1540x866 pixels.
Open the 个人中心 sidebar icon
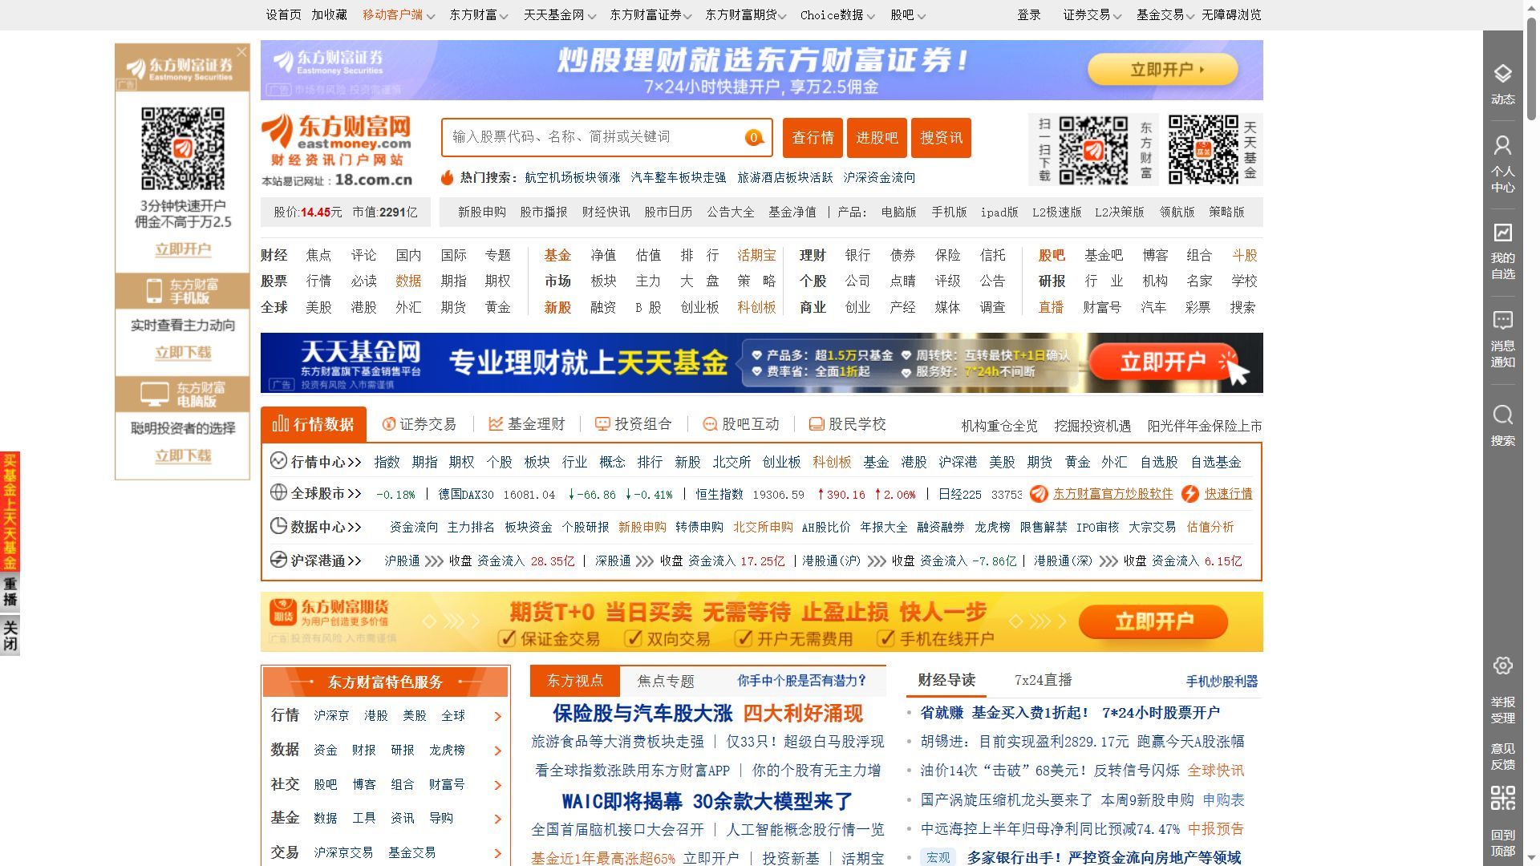click(1503, 146)
